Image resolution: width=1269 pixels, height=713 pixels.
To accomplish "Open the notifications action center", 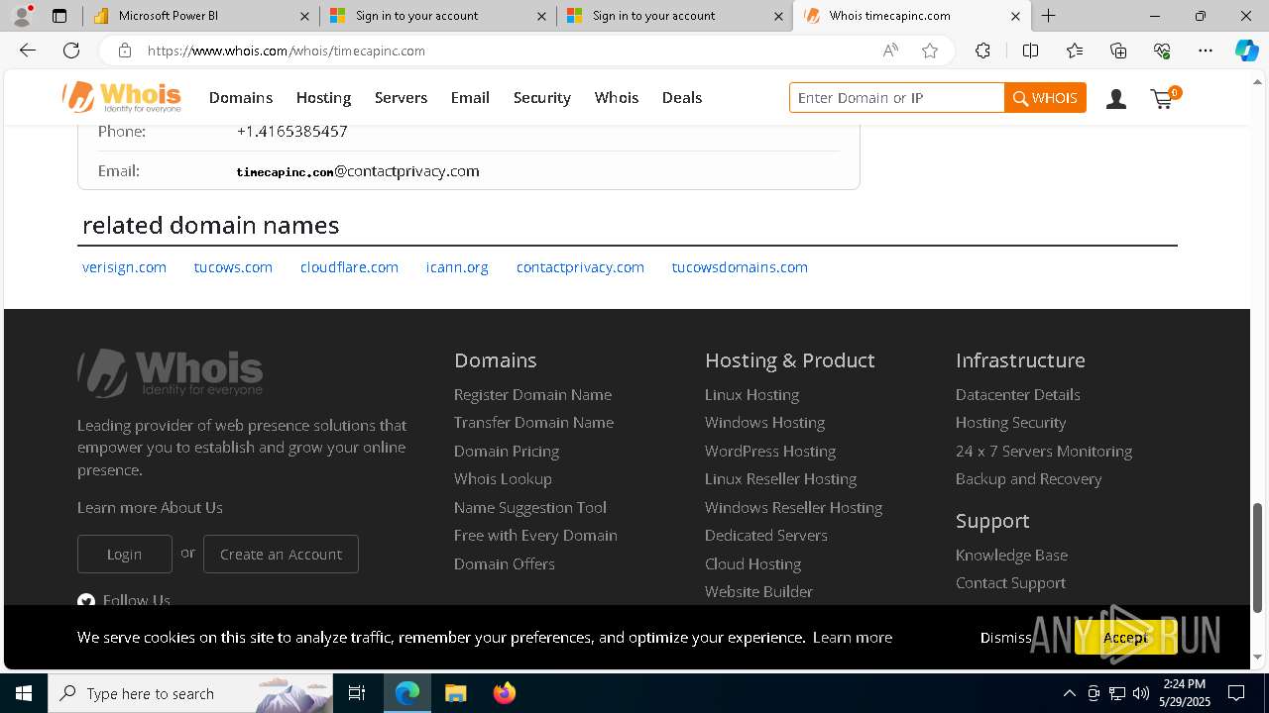I will point(1236,693).
